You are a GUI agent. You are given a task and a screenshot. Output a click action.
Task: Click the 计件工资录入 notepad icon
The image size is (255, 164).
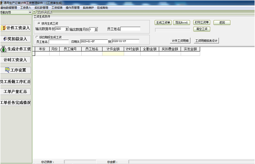click(3, 28)
